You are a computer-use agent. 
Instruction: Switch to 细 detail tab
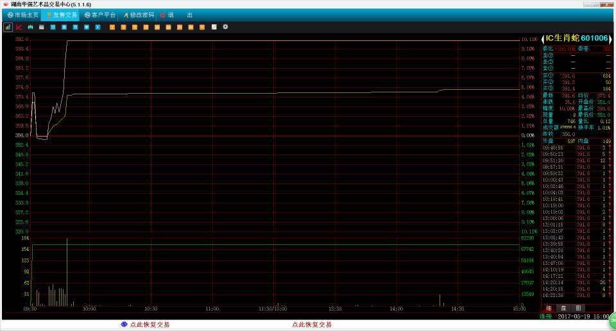(549, 309)
